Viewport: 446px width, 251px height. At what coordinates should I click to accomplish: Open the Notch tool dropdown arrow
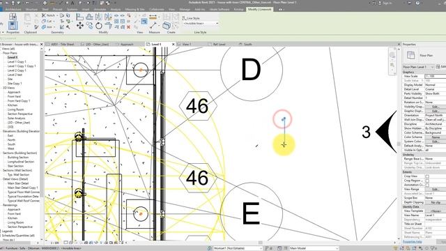(57, 15)
